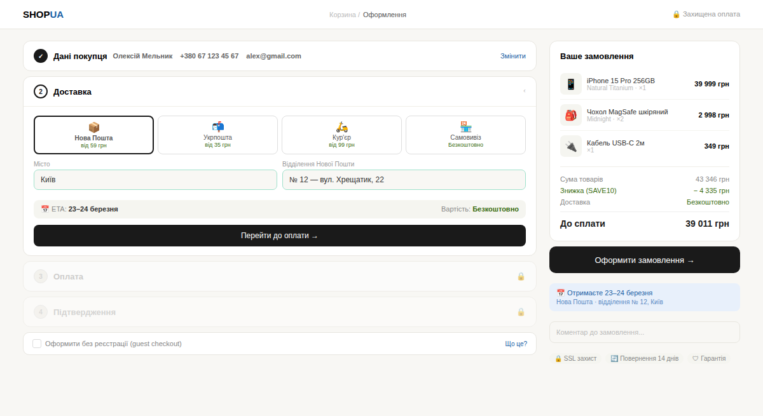The image size is (763, 416).
Task: Enable guest checkout checkbox
Action: 37,344
